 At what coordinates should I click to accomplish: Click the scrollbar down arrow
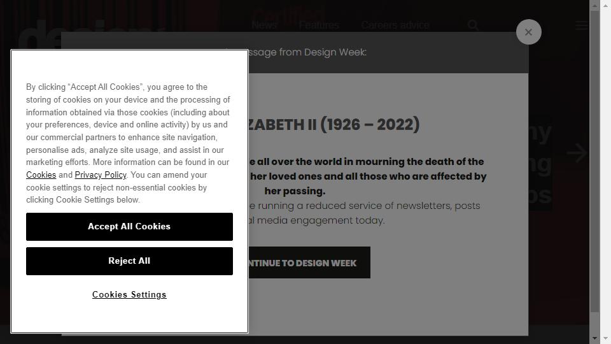[594, 338]
